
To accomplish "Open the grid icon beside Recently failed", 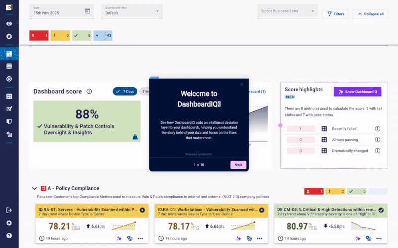I will [324, 129].
